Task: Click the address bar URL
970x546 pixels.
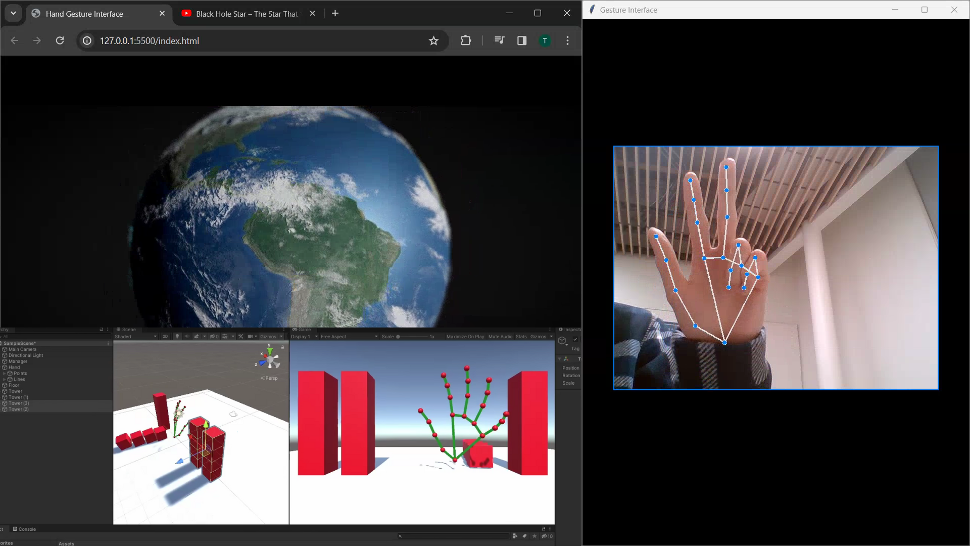Action: [150, 40]
